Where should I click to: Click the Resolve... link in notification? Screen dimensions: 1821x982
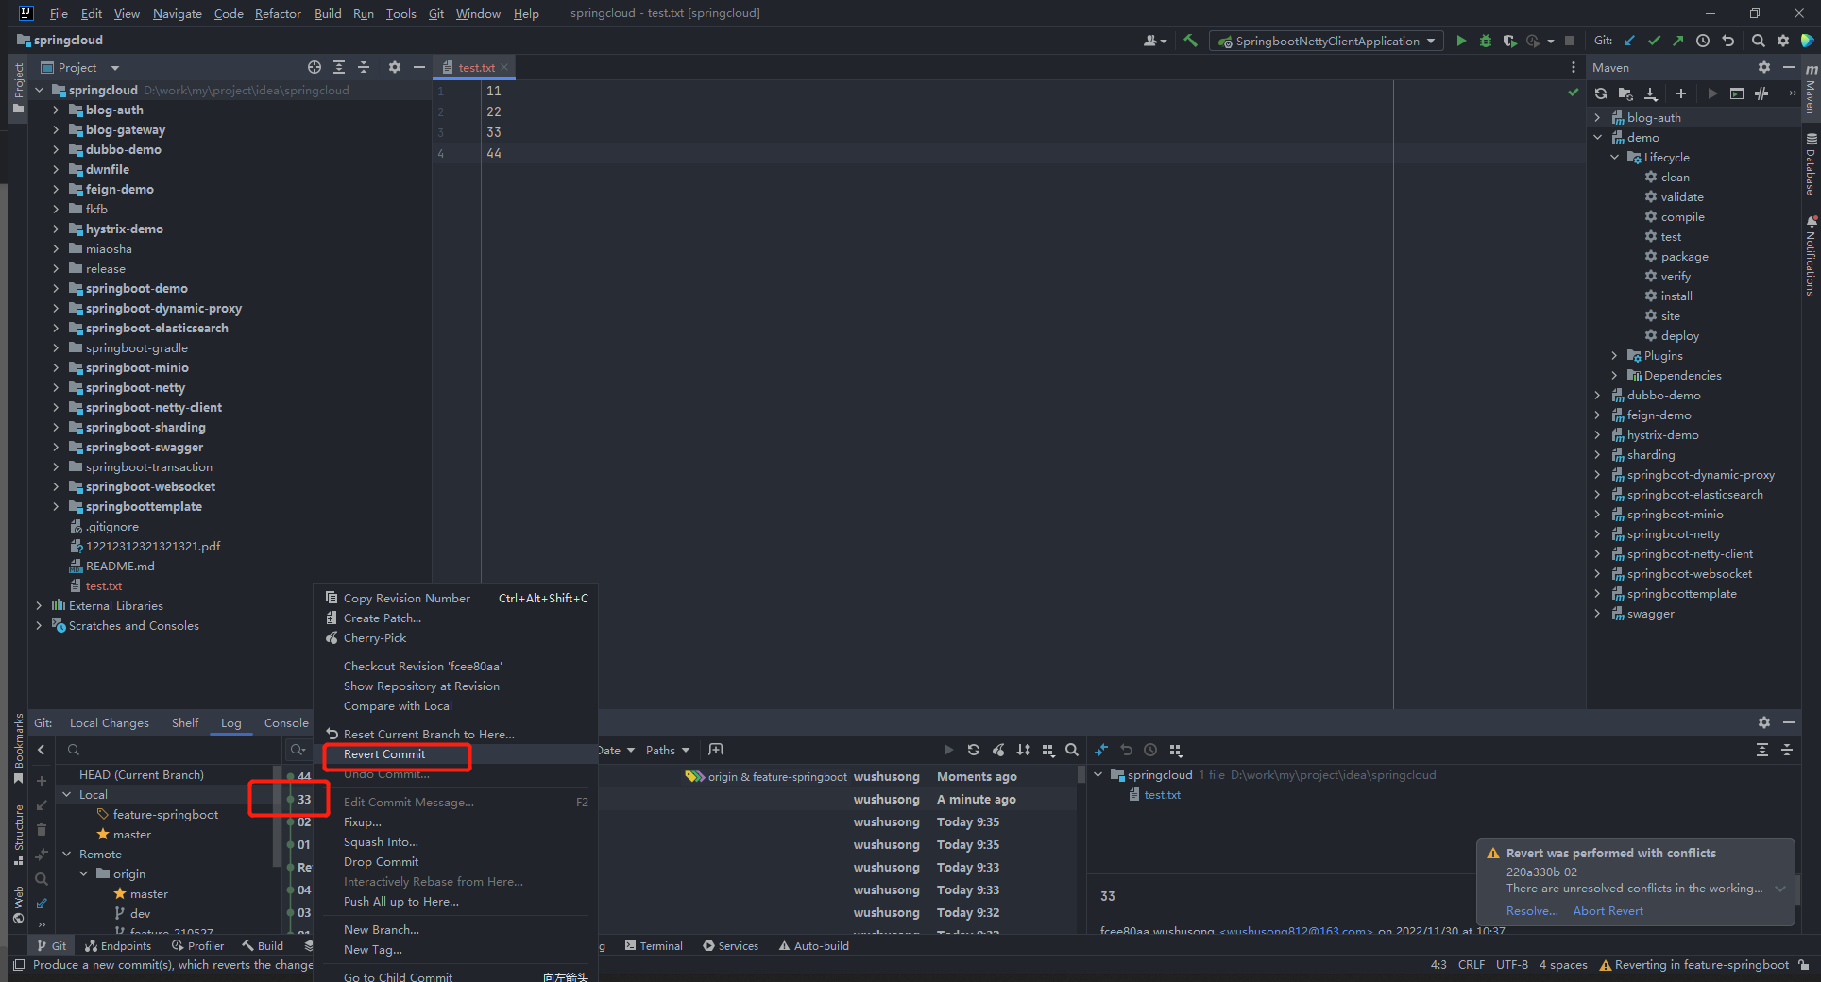click(1531, 911)
